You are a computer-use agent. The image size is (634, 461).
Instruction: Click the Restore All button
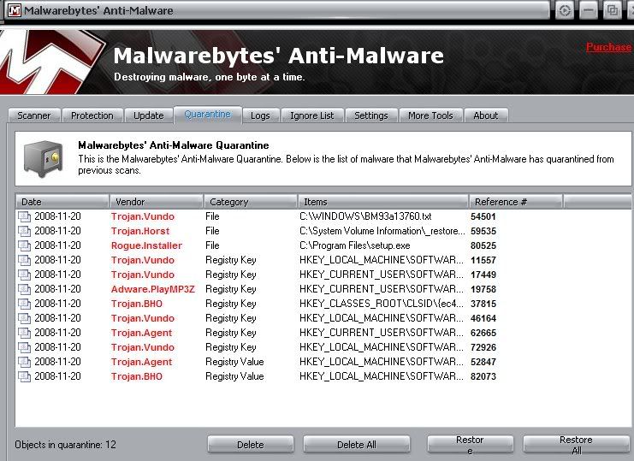click(x=576, y=445)
